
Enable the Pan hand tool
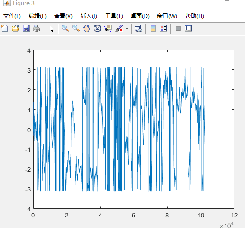click(87, 28)
